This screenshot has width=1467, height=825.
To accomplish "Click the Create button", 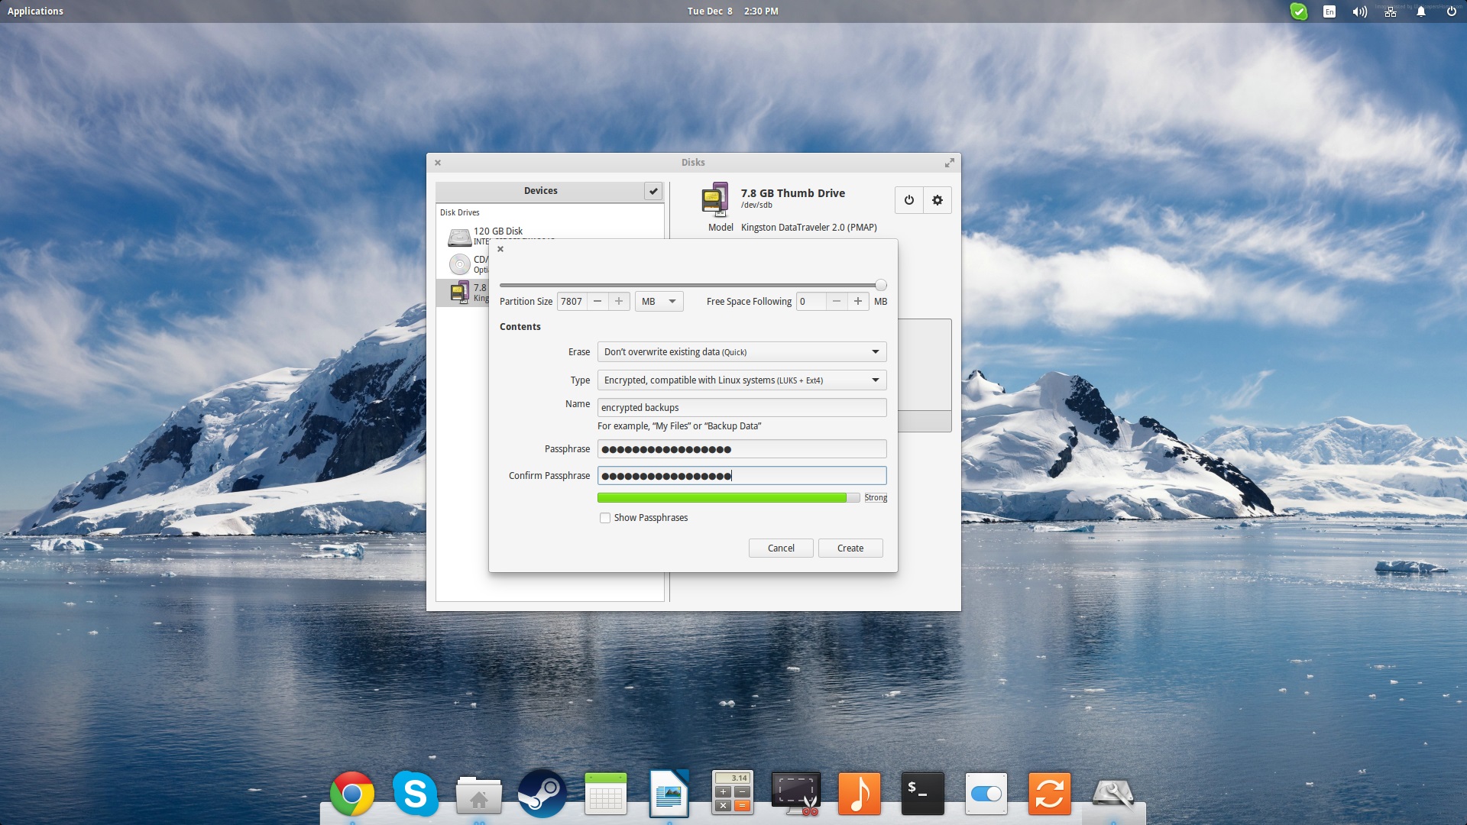I will coord(850,548).
